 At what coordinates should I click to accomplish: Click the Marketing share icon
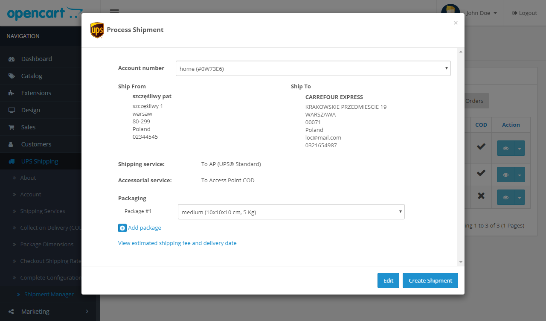(x=12, y=312)
